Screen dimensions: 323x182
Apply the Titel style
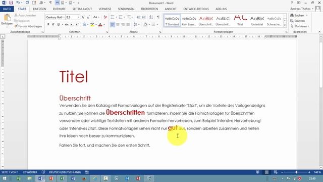(x=240, y=21)
